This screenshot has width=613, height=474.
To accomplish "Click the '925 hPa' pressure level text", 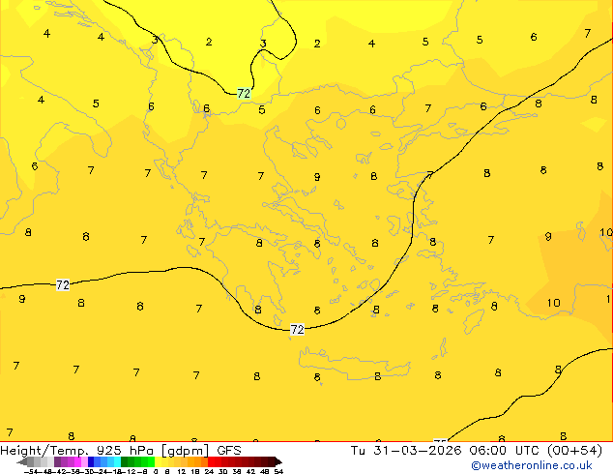I will (125, 451).
